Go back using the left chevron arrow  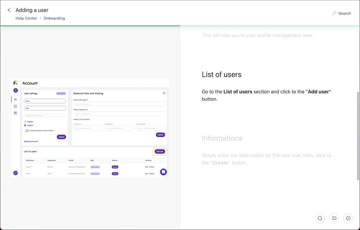point(9,10)
